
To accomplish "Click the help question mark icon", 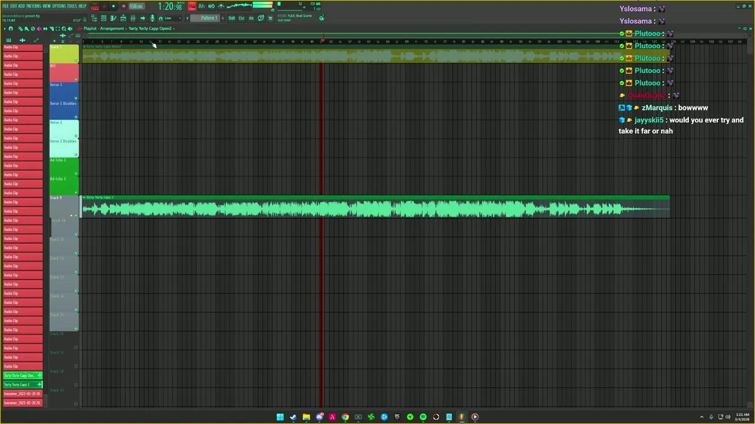I will (261, 18).
